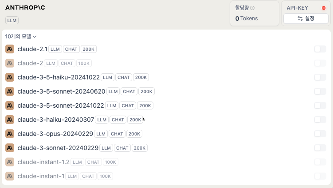Toggle the claude-instant-1 switch
The height and width of the screenshot is (188, 333).
(320, 176)
